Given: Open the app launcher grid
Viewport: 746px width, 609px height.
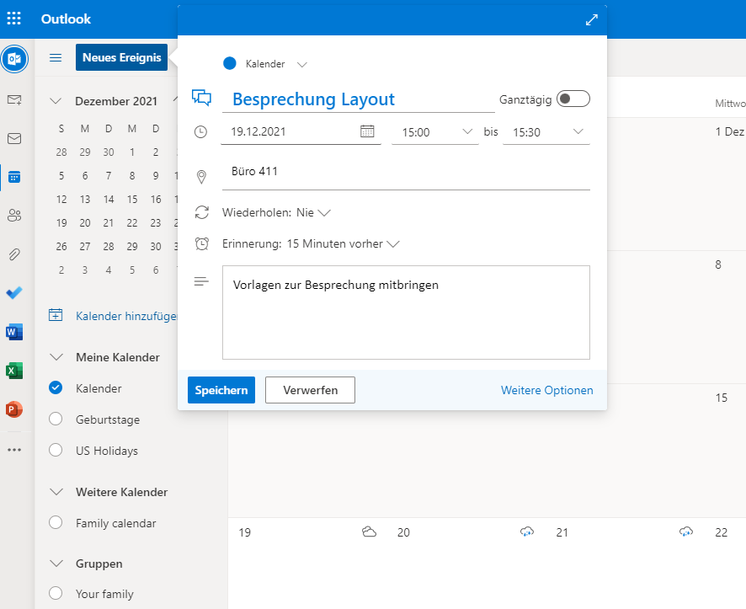Looking at the screenshot, I should click(x=13, y=19).
